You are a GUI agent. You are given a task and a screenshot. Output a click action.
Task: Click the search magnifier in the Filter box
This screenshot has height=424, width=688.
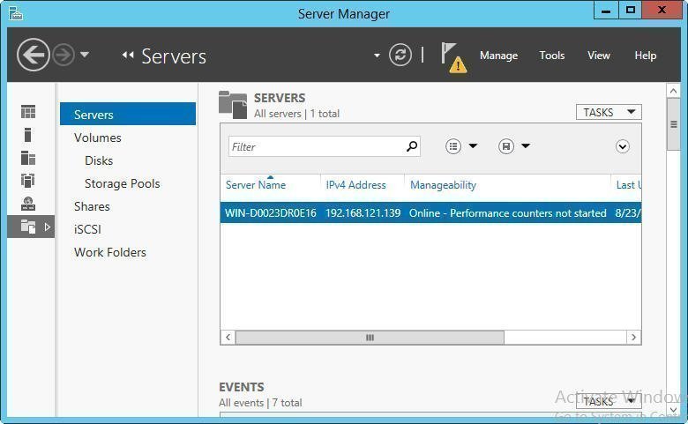(411, 146)
